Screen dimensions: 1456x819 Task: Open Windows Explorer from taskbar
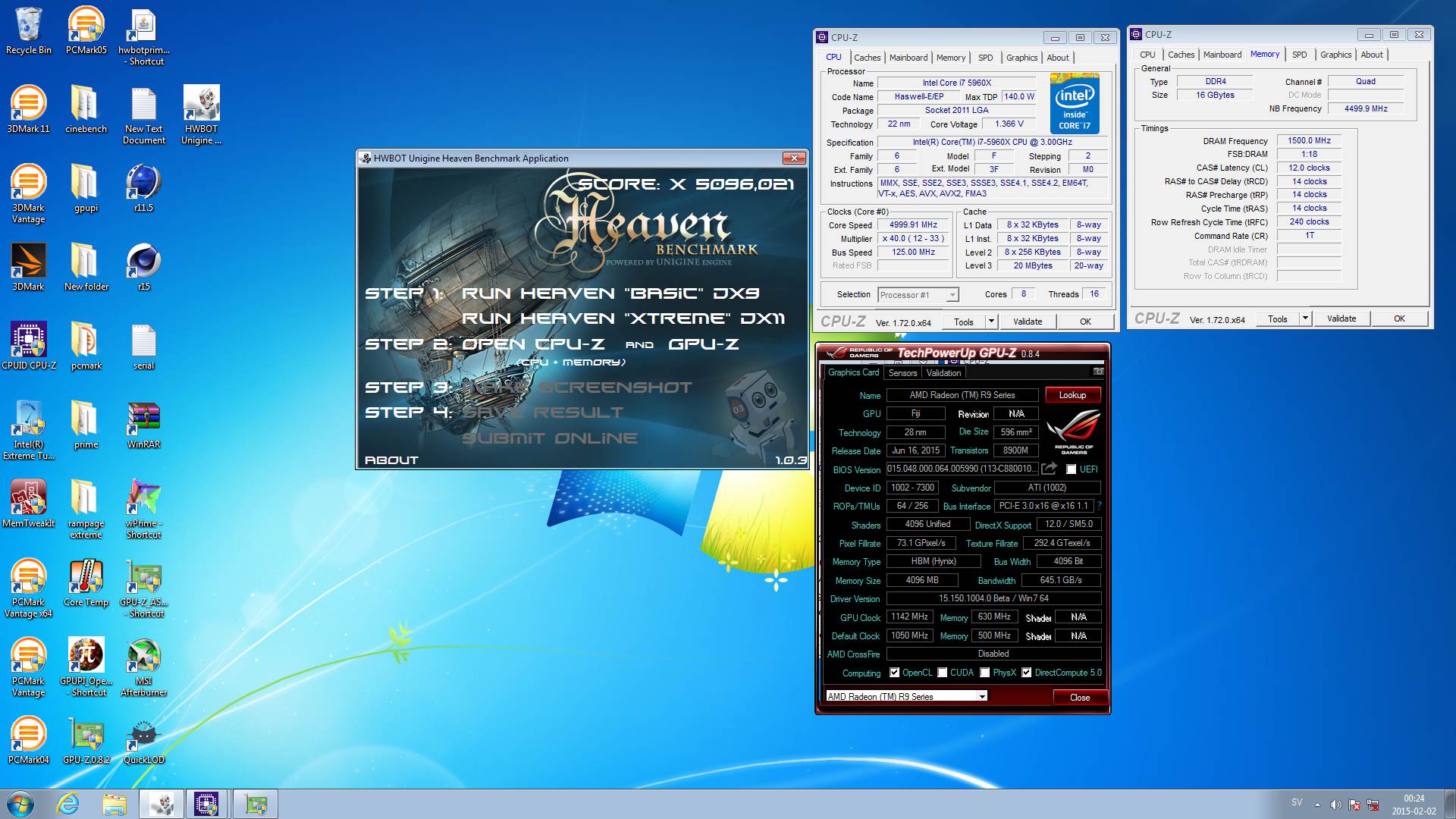click(x=115, y=804)
